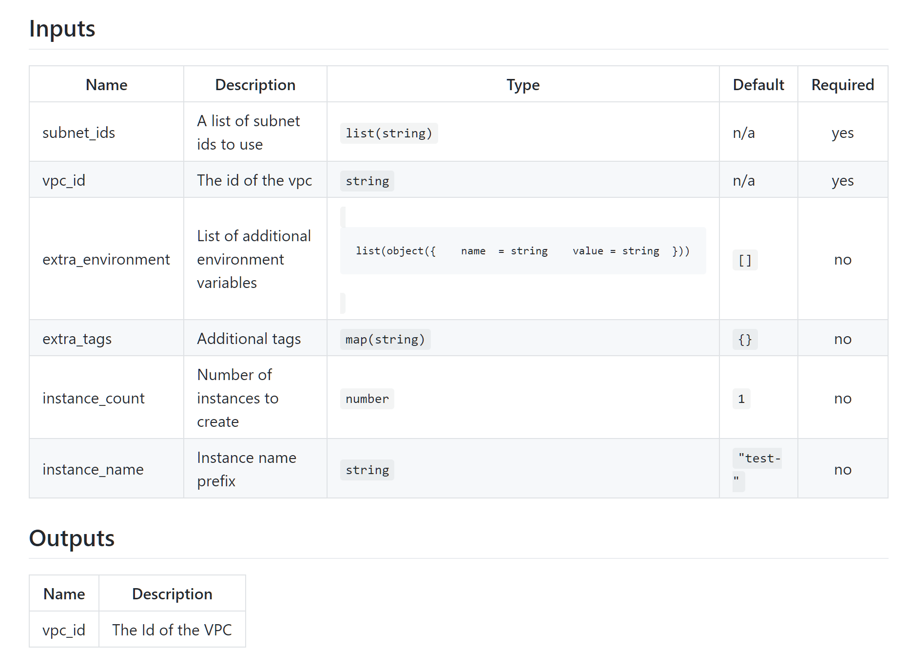This screenshot has width=910, height=669.
Task: Click the map(string) type code
Action: (385, 340)
